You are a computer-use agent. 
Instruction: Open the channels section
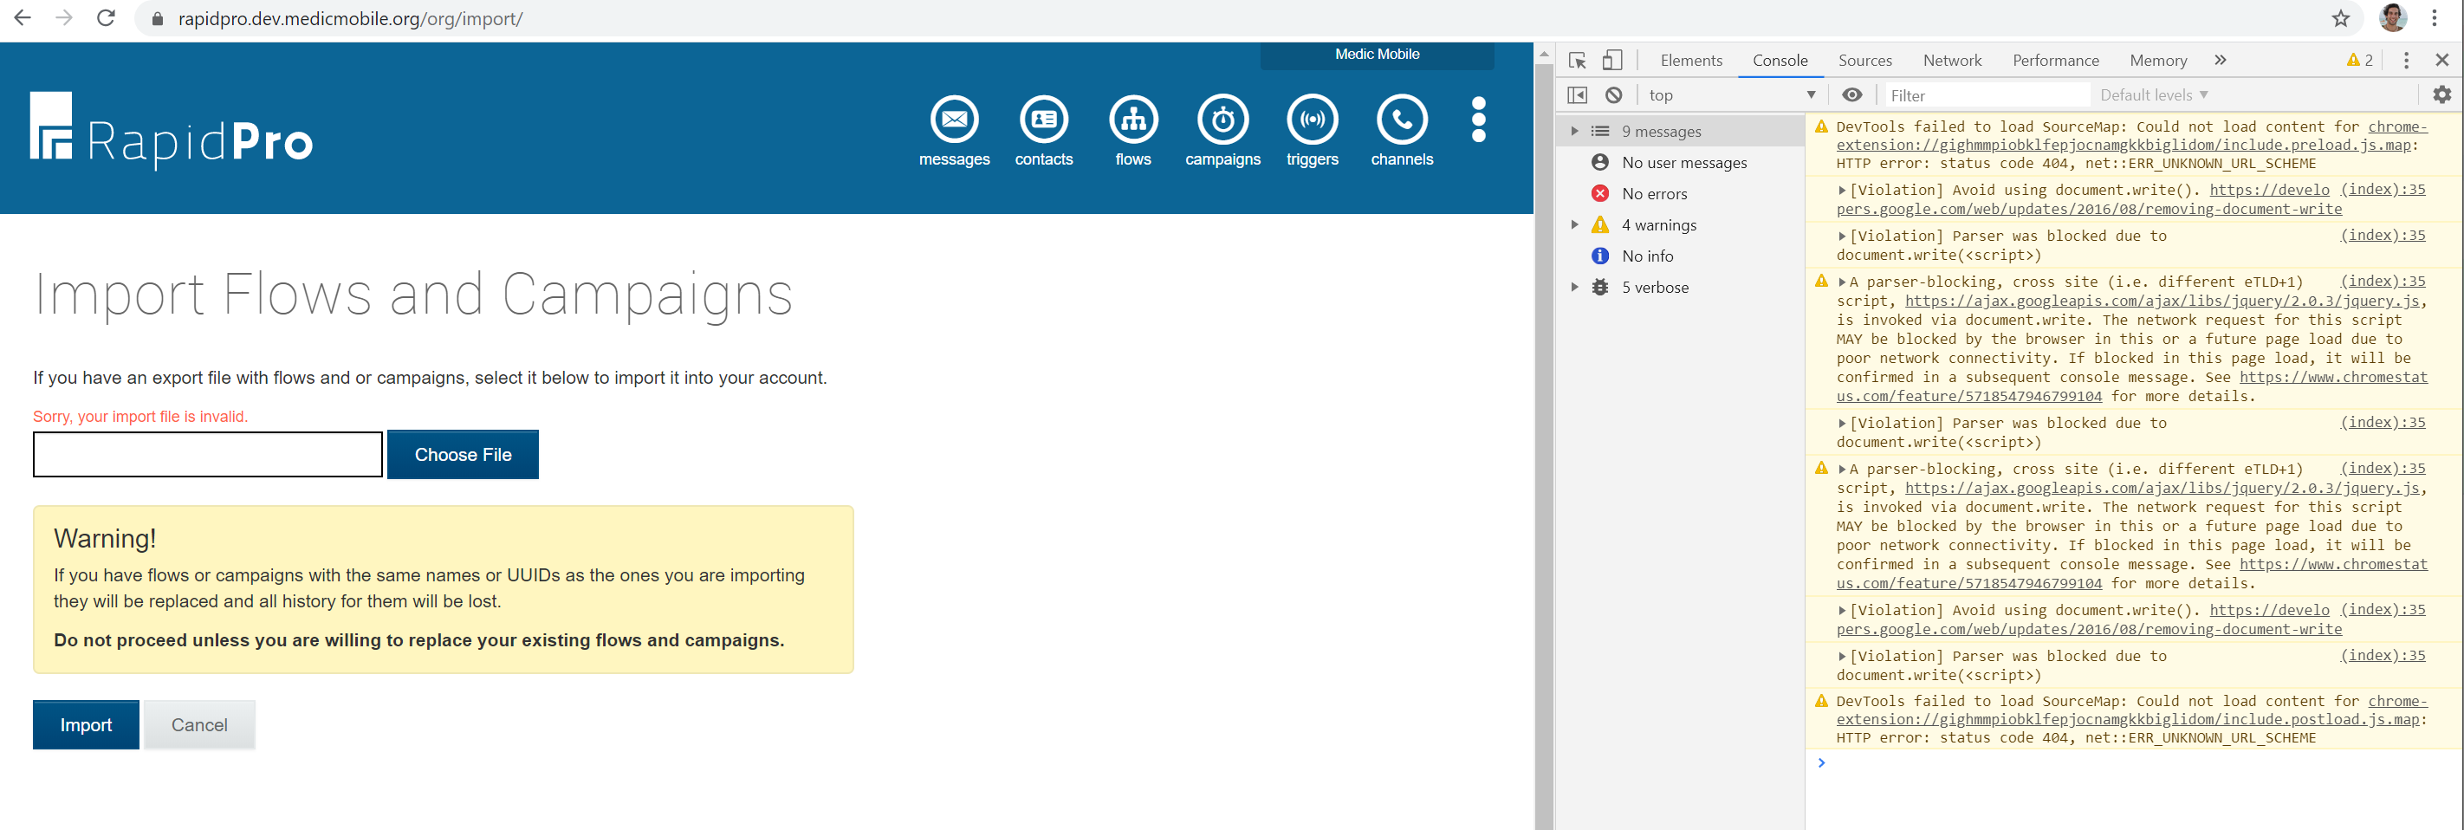(1401, 130)
